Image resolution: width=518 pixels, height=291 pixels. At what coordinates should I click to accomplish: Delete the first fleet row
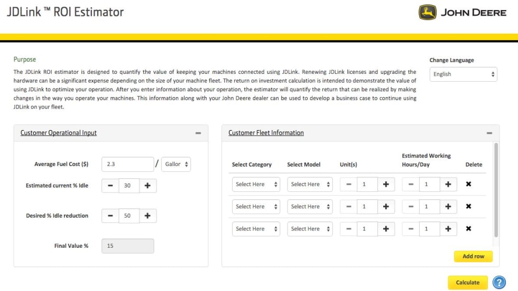468,184
